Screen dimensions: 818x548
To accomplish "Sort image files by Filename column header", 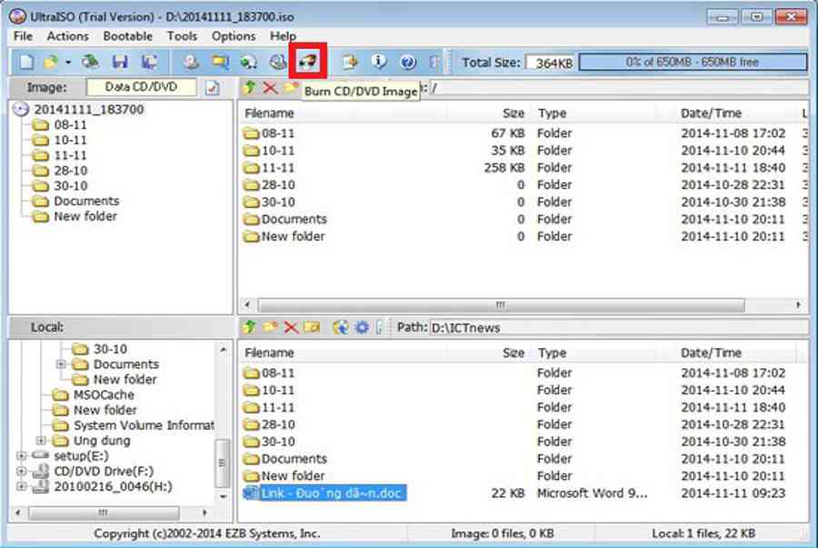I will pyautogui.click(x=269, y=114).
